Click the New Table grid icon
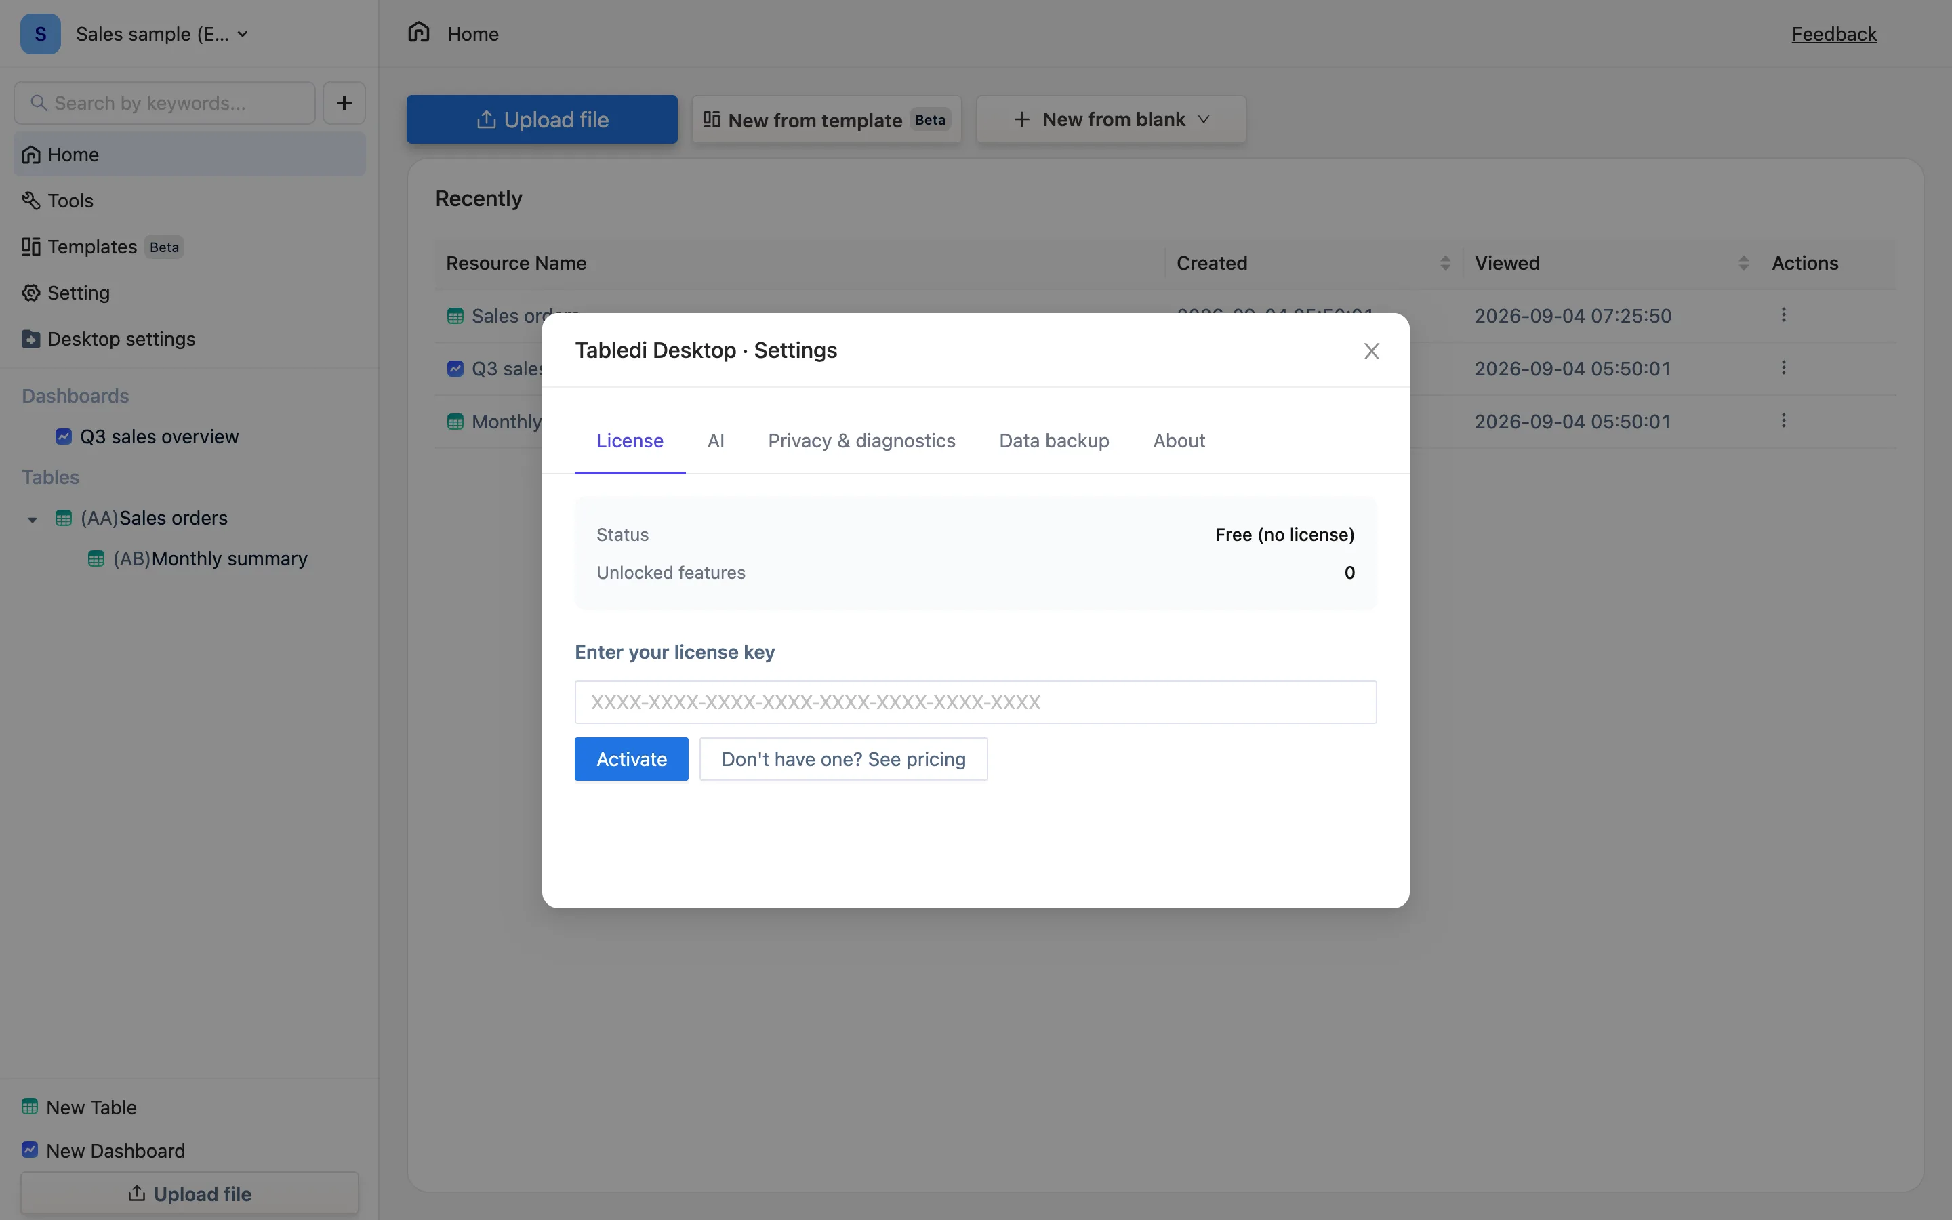1952x1220 pixels. [x=30, y=1106]
